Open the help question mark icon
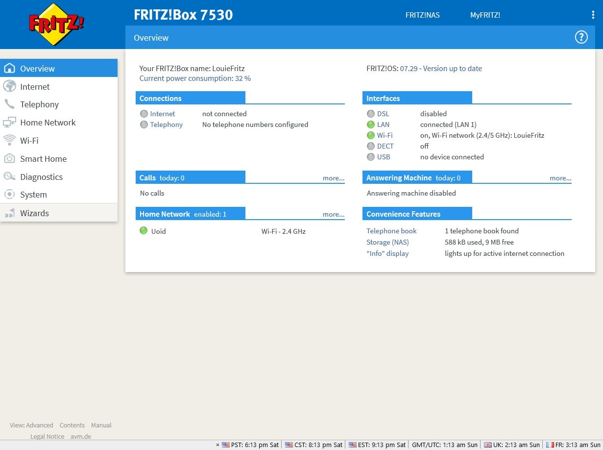 click(x=581, y=37)
